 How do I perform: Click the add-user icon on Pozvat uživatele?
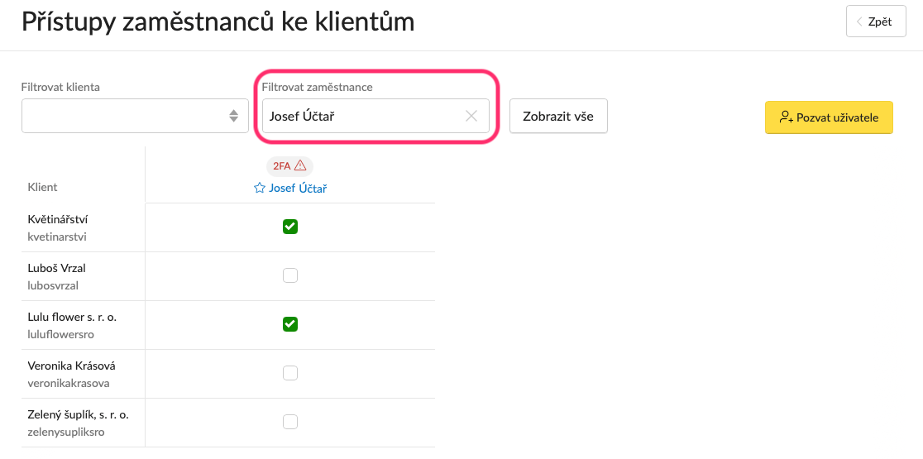(786, 117)
